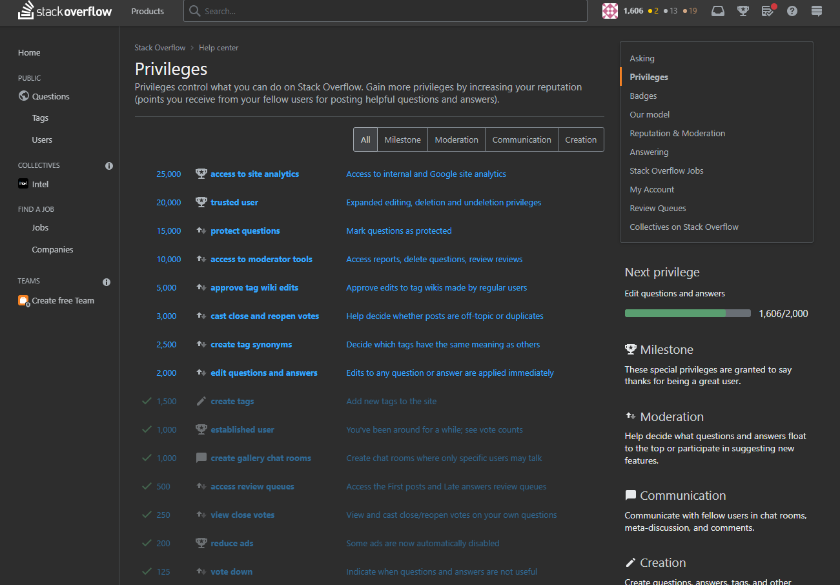Click 'Some ads are now automatically disabled'
Image resolution: width=840 pixels, height=585 pixels.
point(423,543)
